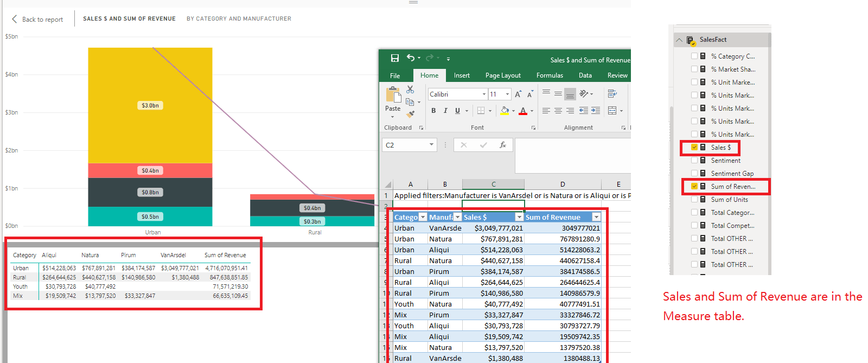Open the Calibri font name dropdown

coord(484,94)
